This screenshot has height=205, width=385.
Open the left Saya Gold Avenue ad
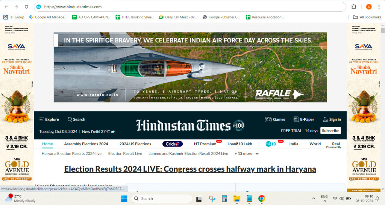17,107
